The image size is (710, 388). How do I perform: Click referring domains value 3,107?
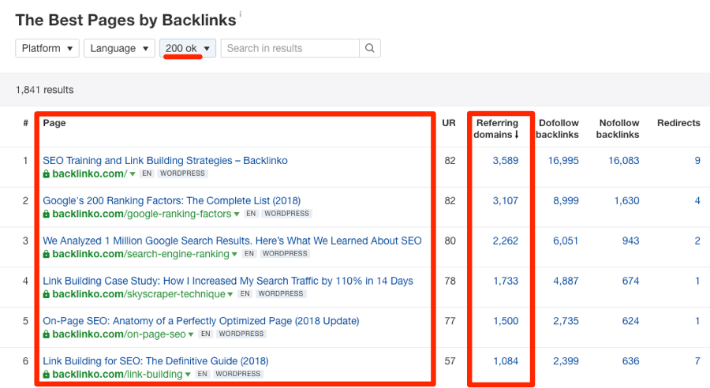coord(506,200)
